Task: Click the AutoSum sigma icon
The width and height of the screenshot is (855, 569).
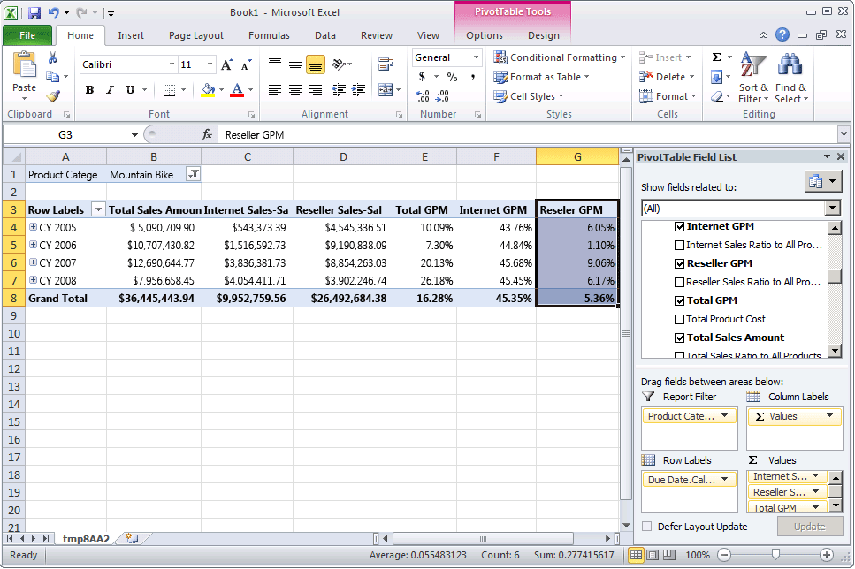Action: point(716,57)
